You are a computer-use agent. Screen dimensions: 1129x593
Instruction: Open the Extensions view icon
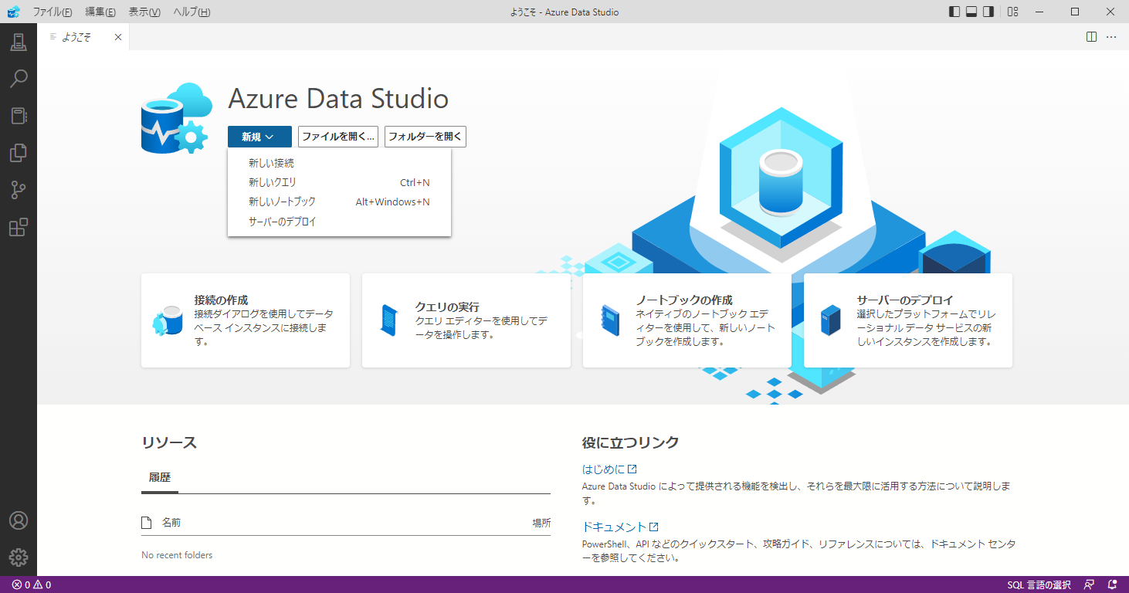tap(19, 227)
